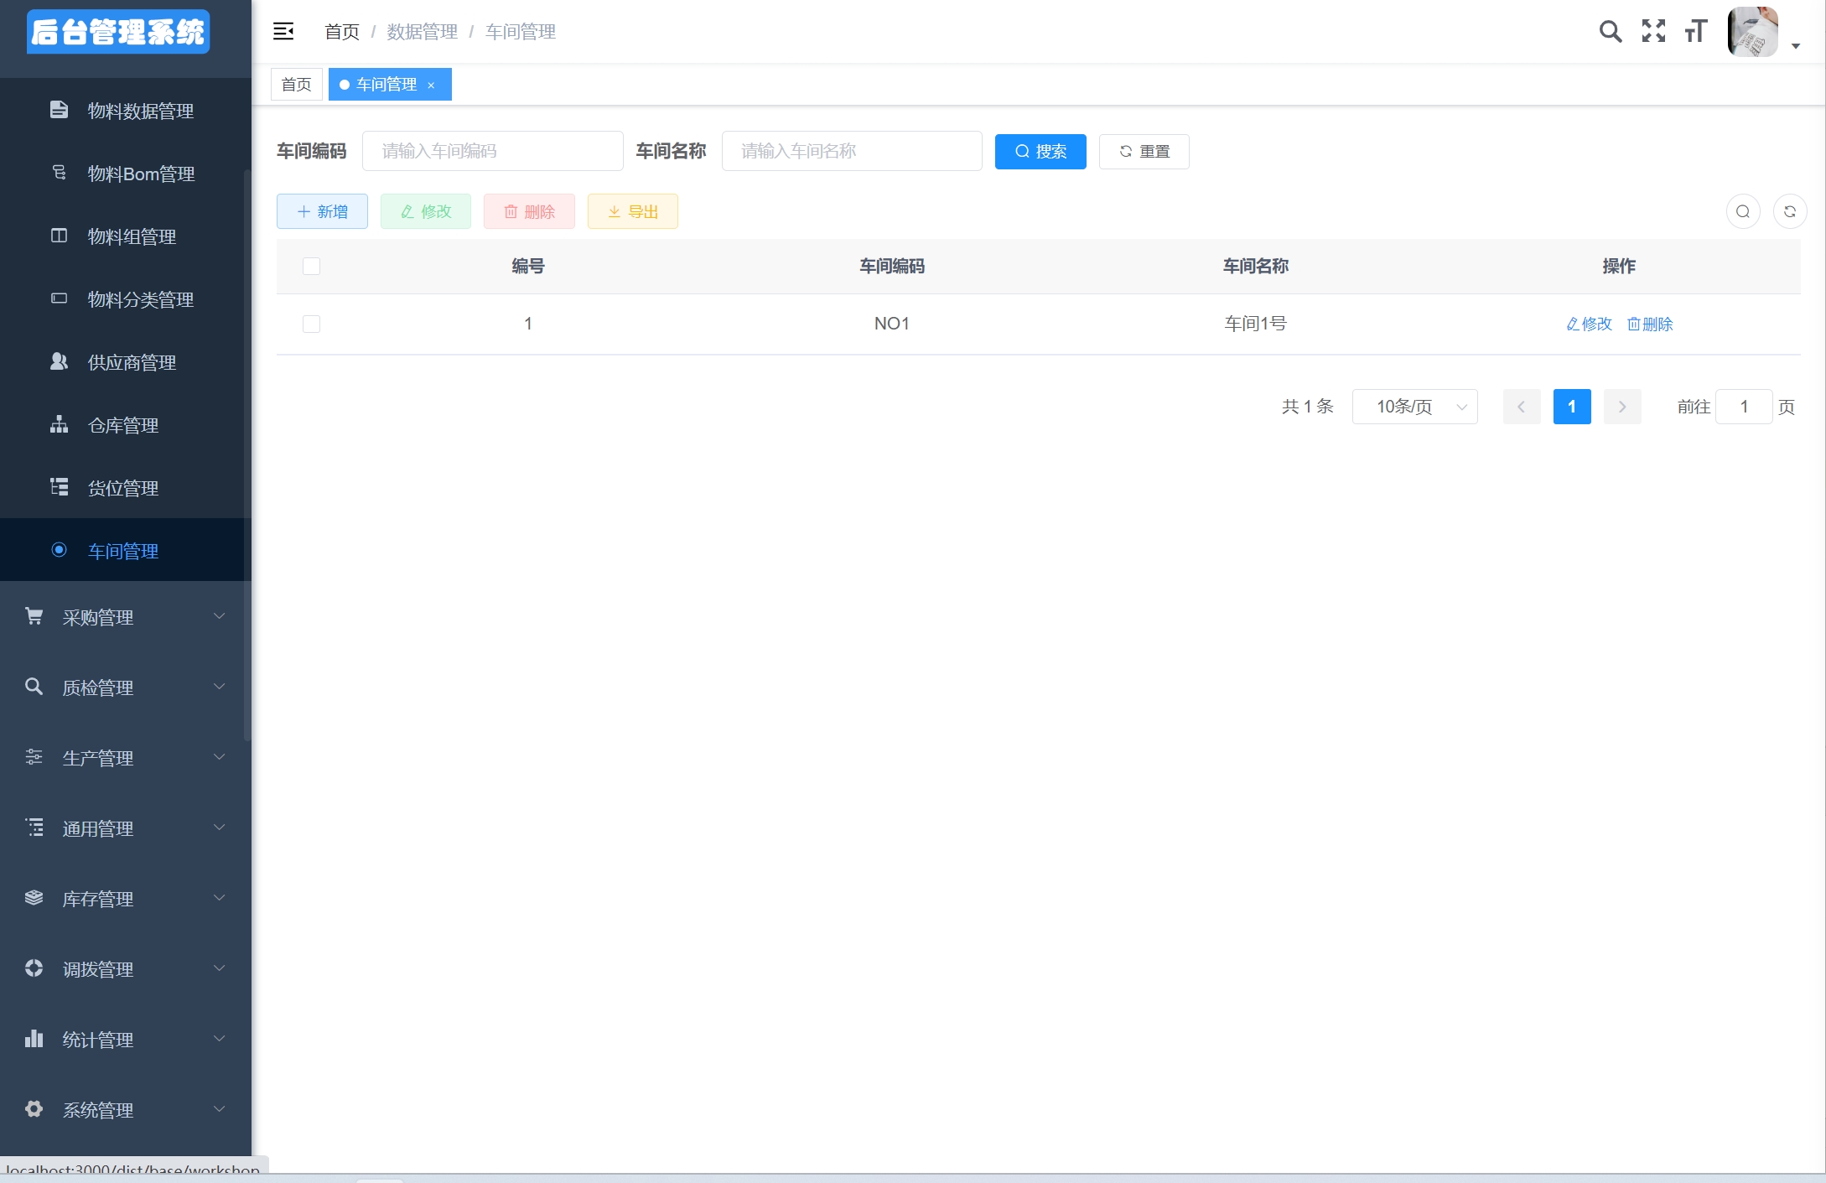Viewport: 1826px width, 1183px height.
Task: Close the 车间管理 tab
Action: click(431, 86)
